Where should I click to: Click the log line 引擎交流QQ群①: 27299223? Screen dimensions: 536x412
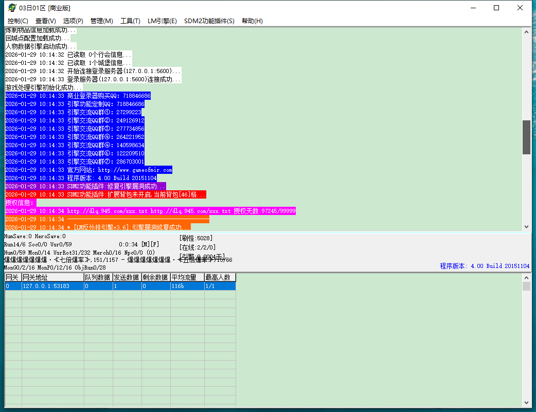coord(73,112)
